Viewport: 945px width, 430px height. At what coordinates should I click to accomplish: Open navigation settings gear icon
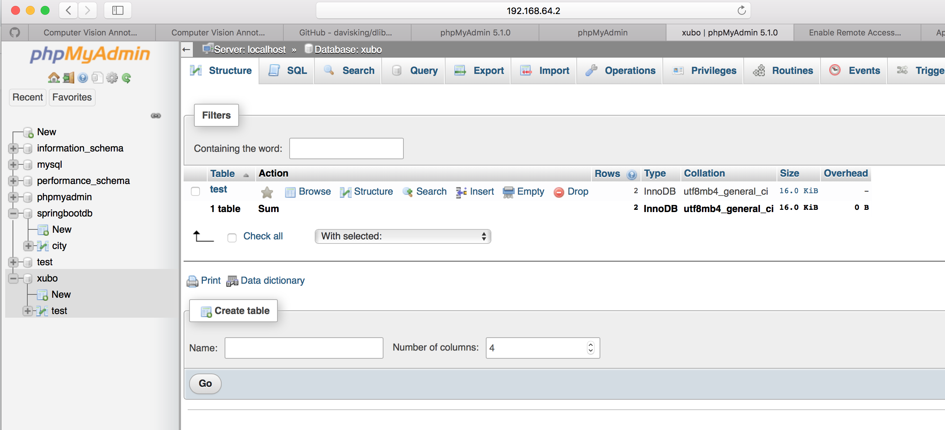(112, 78)
